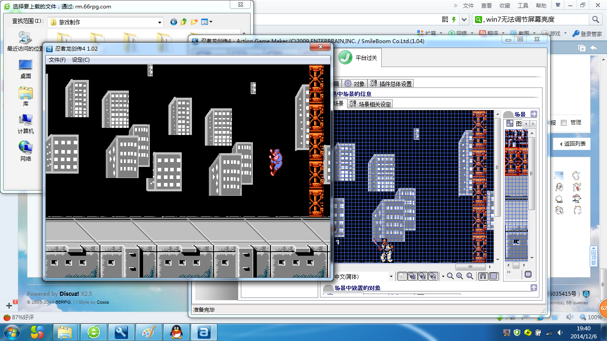This screenshot has width=607, height=341.
Task: Go to 桌面 in file dialog sidebar
Action: click(x=25, y=69)
